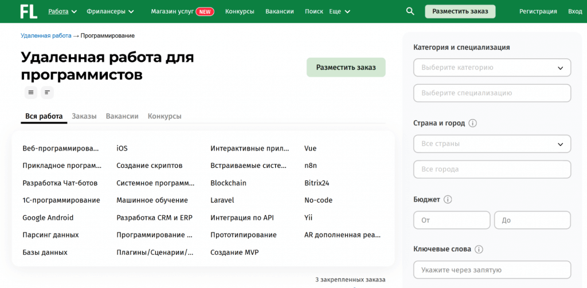Open Google Android specialization
Viewport: 587px width, 288px height.
coord(48,218)
